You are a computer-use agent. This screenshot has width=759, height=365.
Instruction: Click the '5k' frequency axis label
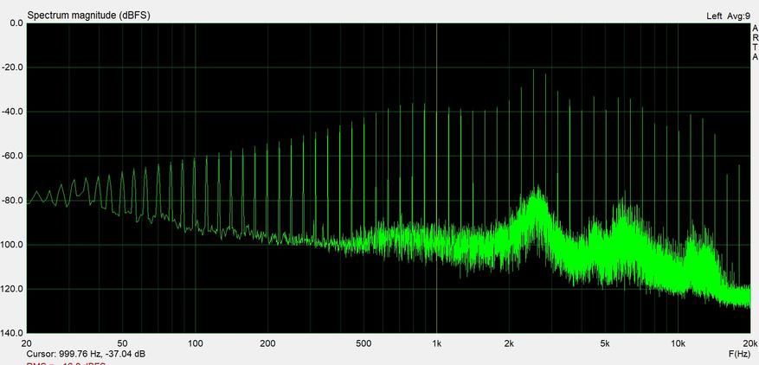[605, 343]
